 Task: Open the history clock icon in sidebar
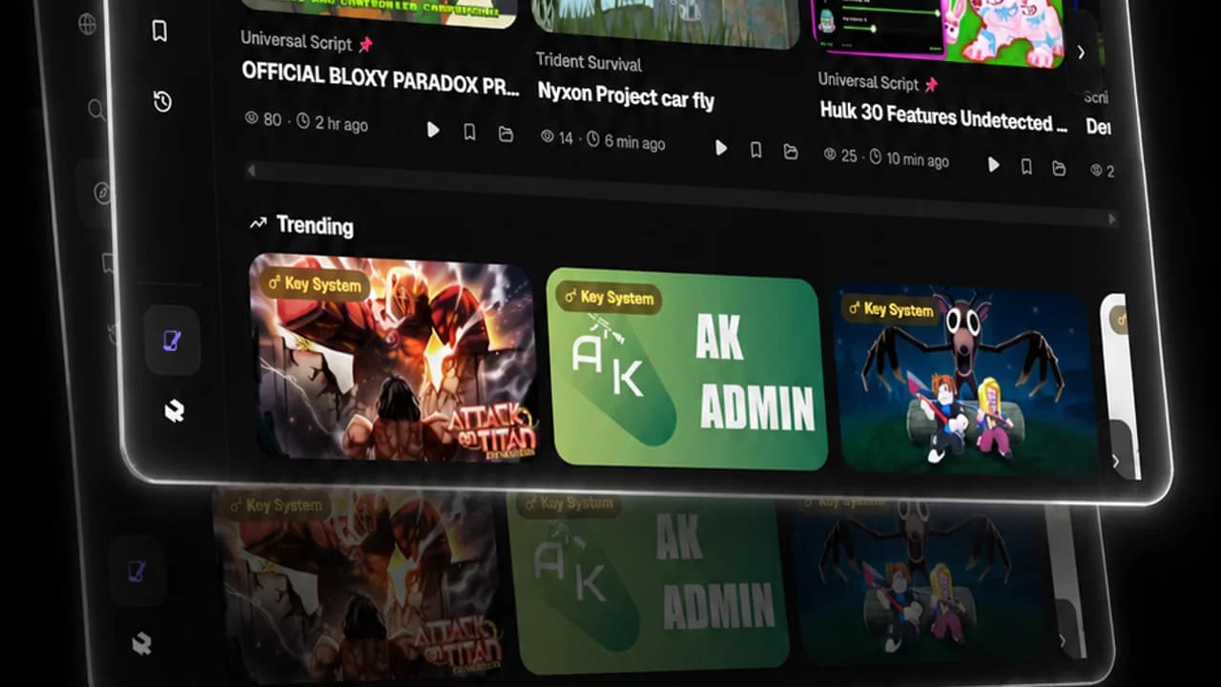[x=162, y=101]
